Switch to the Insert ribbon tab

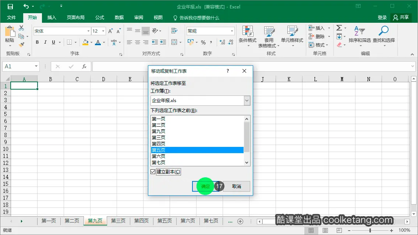[x=52, y=18]
